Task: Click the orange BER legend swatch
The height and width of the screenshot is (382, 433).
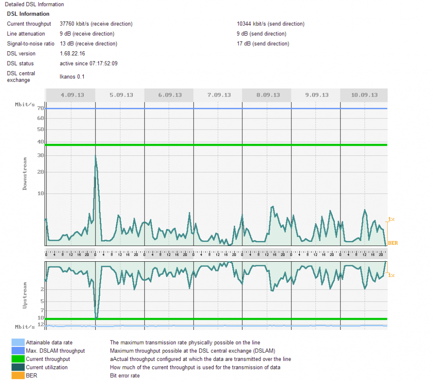Action: pos(18,376)
